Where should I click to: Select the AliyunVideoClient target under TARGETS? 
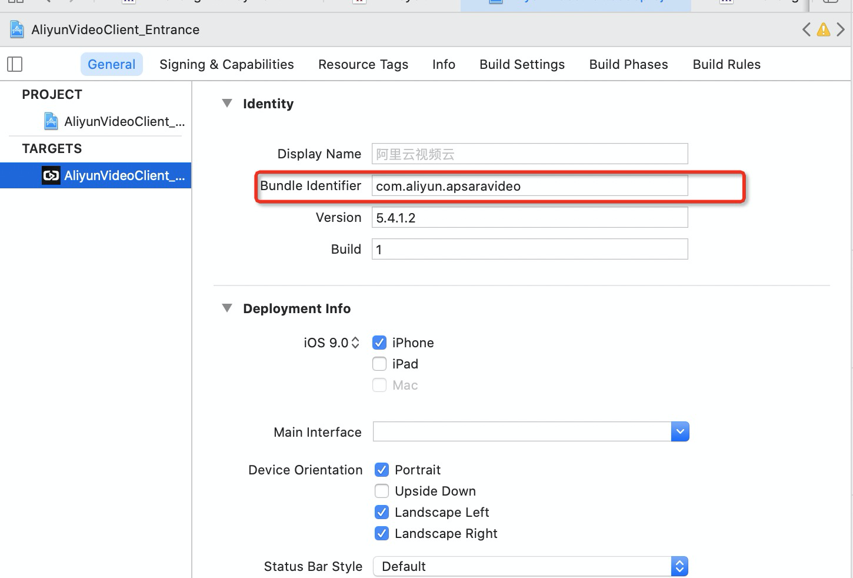tap(96, 175)
